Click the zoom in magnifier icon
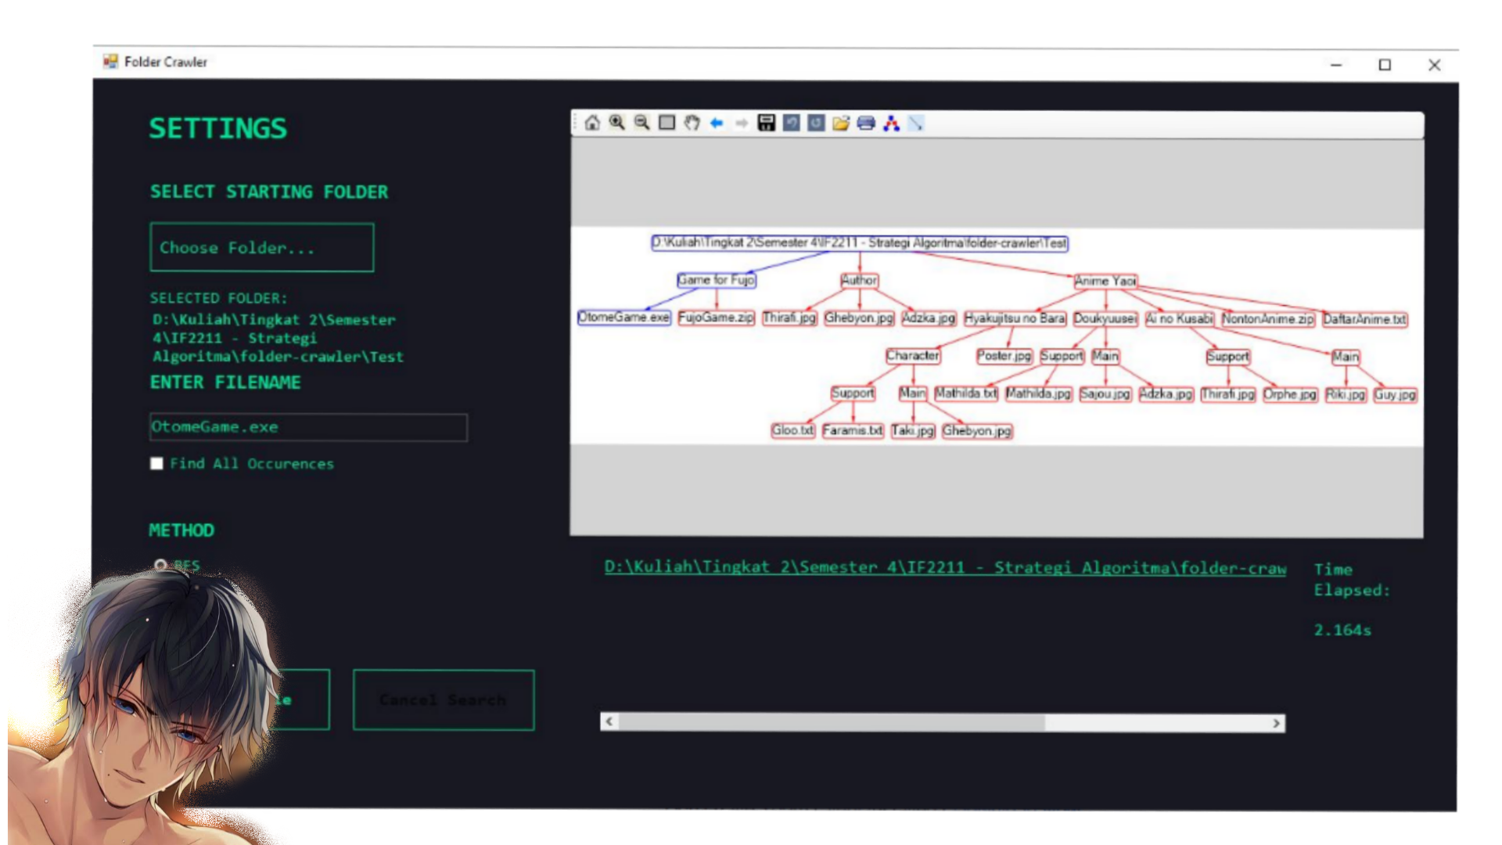The width and height of the screenshot is (1502, 845). (x=617, y=123)
